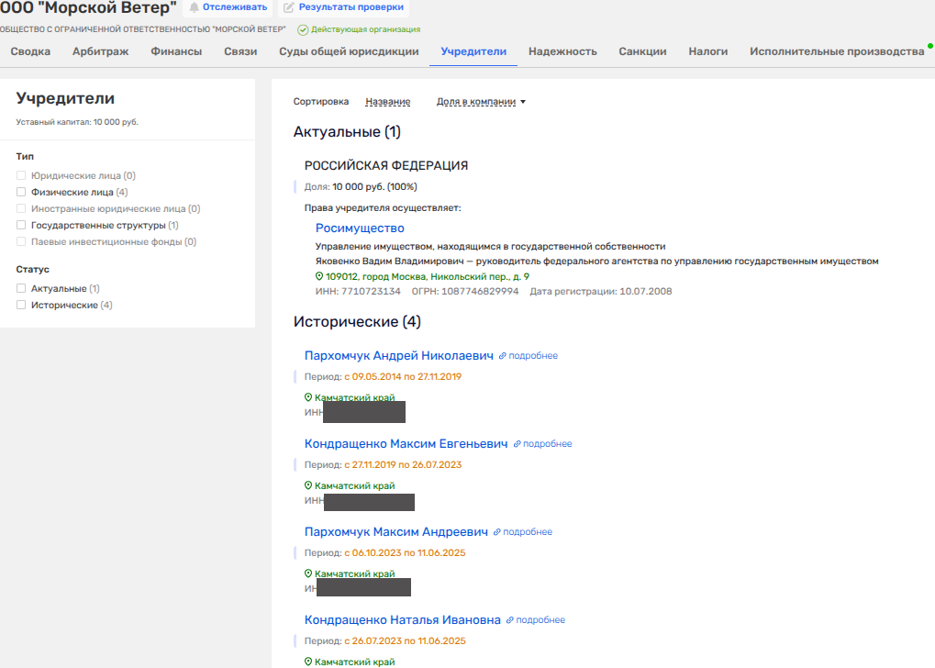Click подробнее next to Кондращенко Максим Евгеньевич
The height and width of the screenshot is (668, 935).
(x=548, y=444)
